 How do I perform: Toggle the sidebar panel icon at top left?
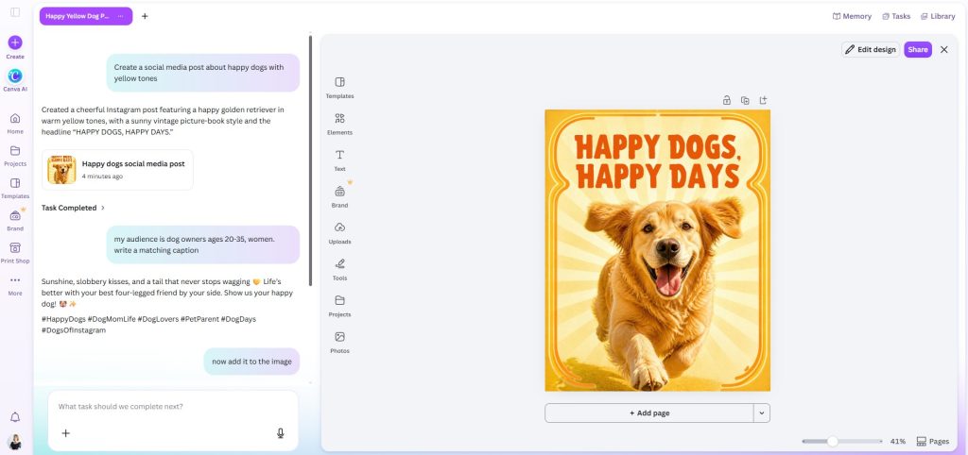pyautogui.click(x=15, y=12)
